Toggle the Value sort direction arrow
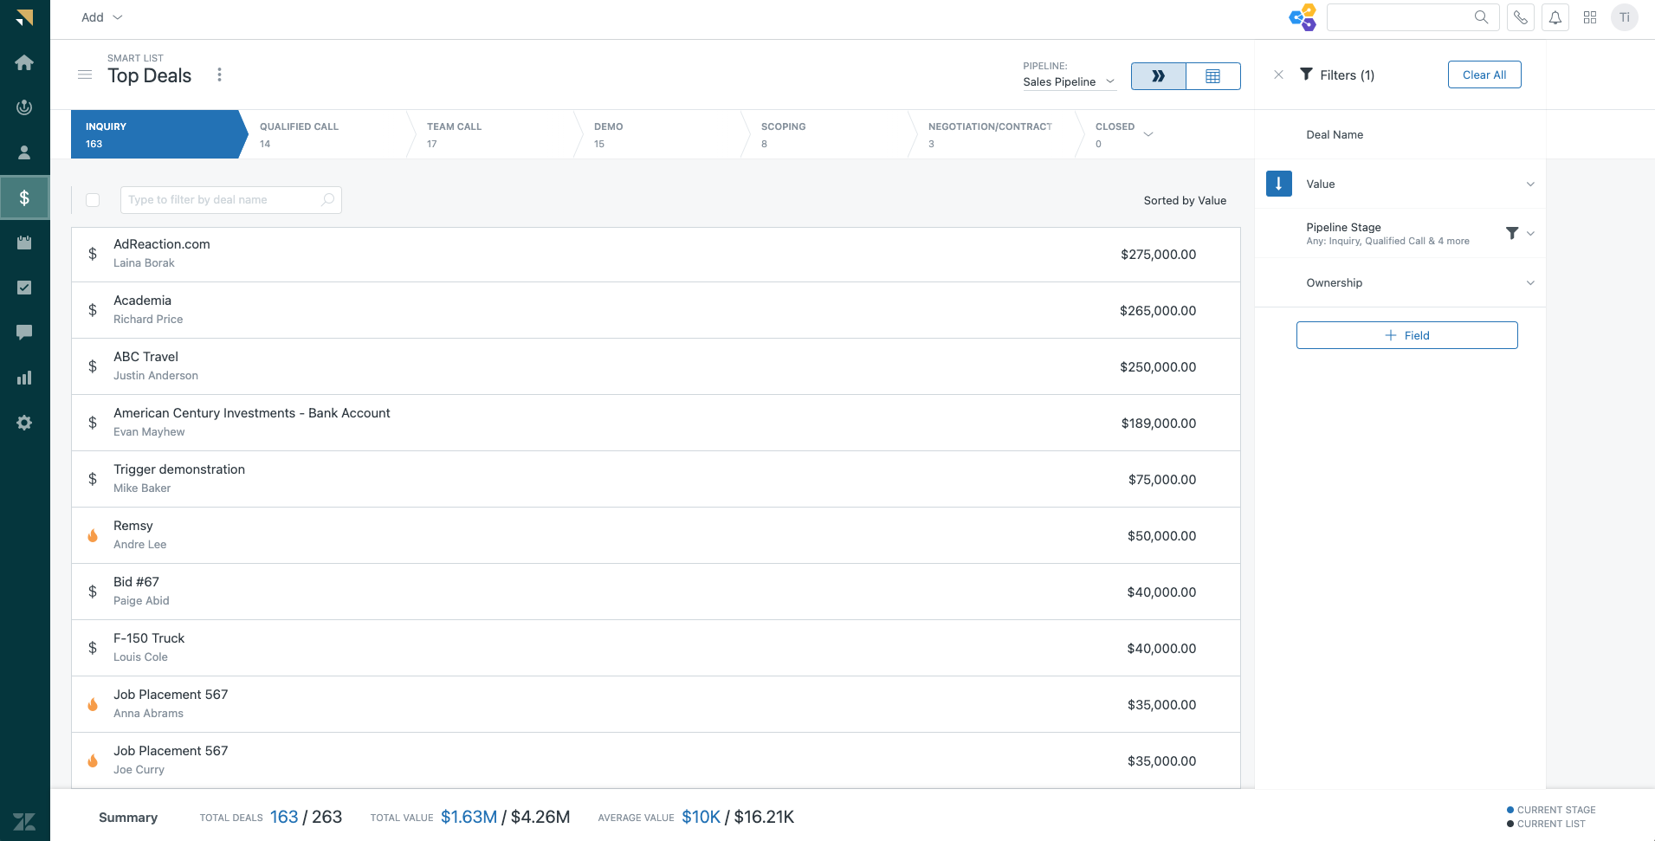The height and width of the screenshot is (841, 1655). click(1278, 184)
